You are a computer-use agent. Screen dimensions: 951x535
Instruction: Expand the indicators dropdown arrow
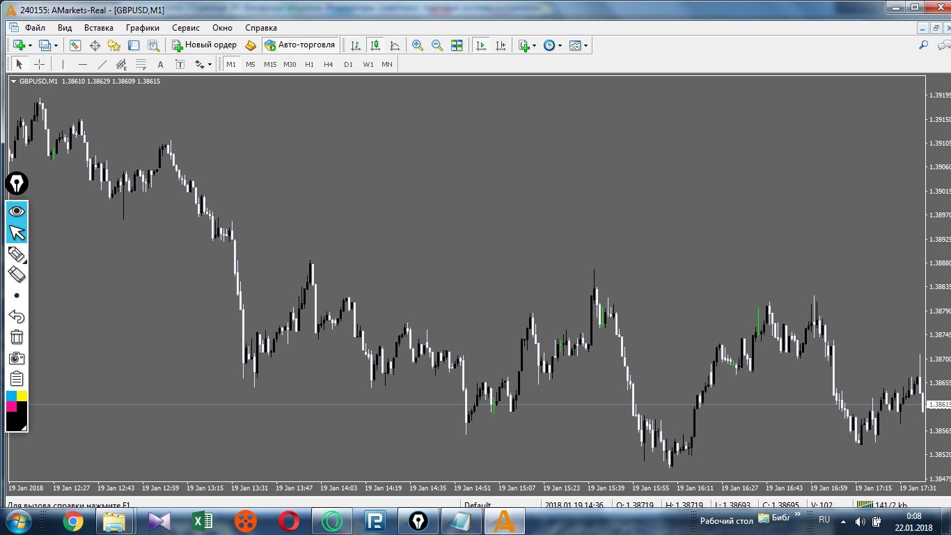[x=534, y=45]
